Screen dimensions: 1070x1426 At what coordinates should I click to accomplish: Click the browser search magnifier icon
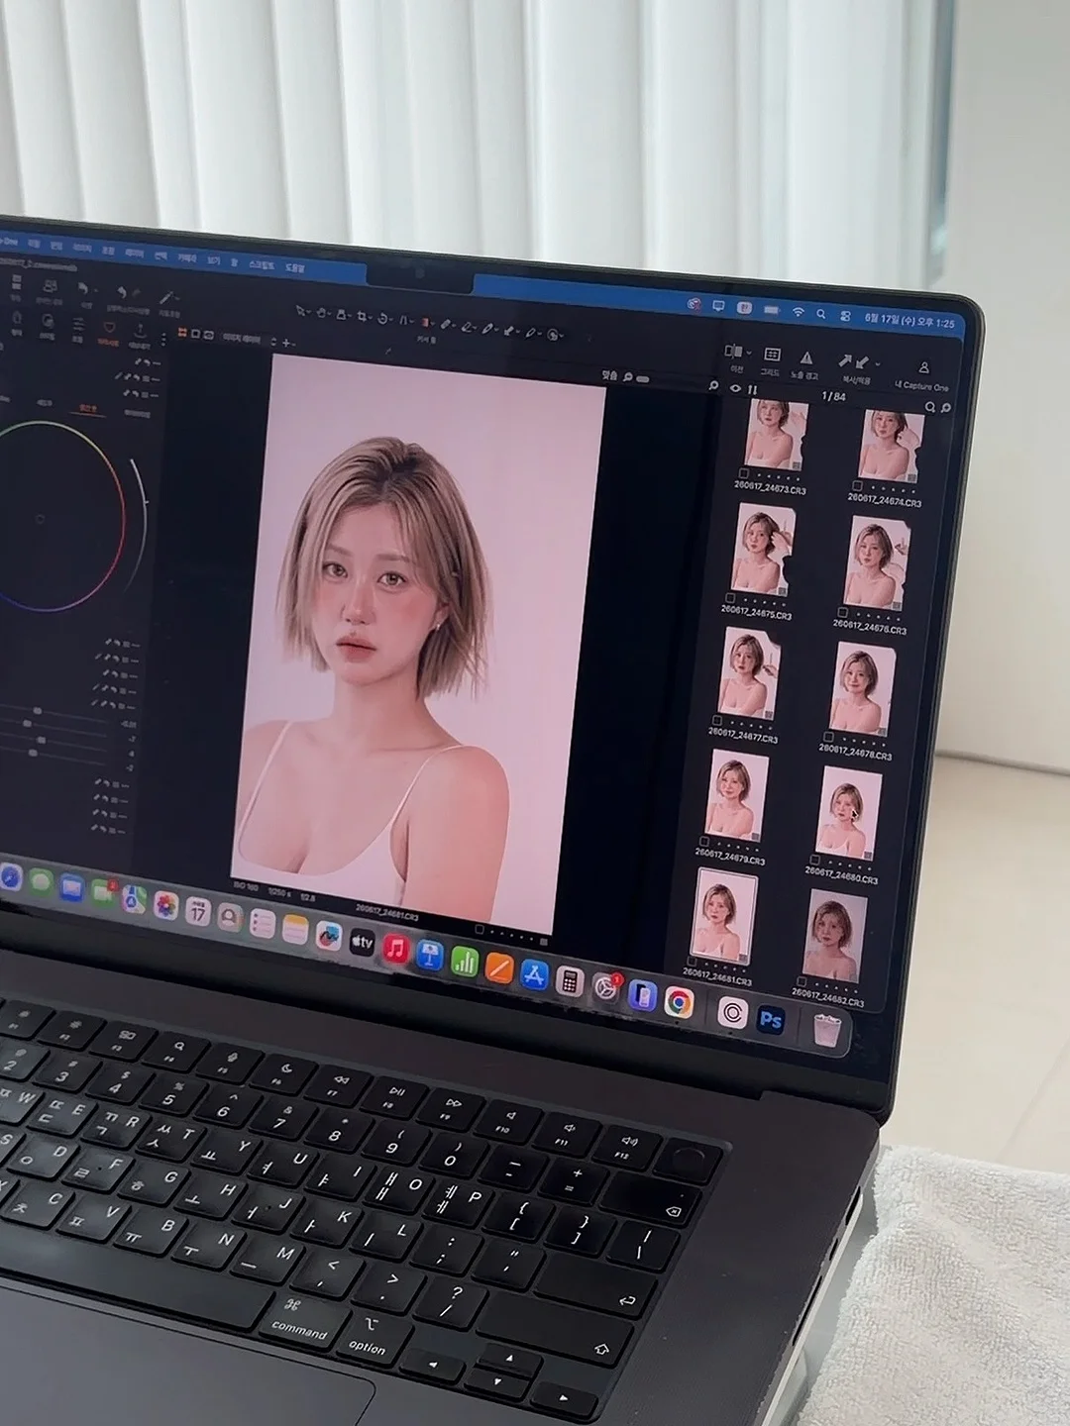click(930, 407)
